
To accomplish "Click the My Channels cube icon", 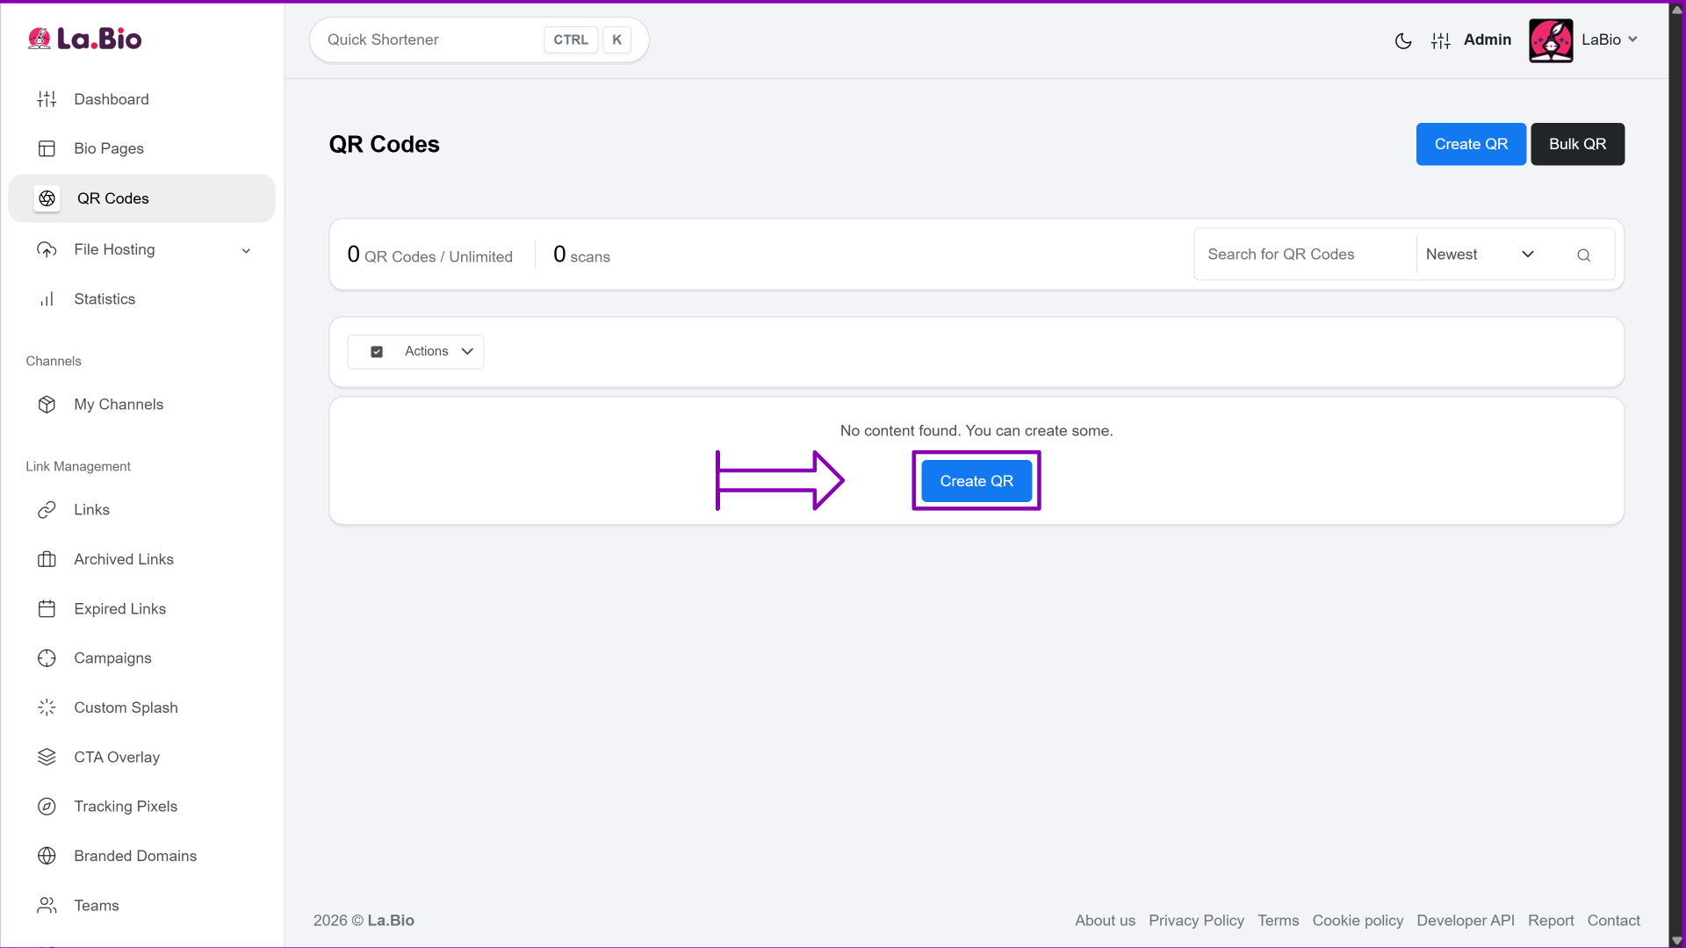I will [x=47, y=405].
